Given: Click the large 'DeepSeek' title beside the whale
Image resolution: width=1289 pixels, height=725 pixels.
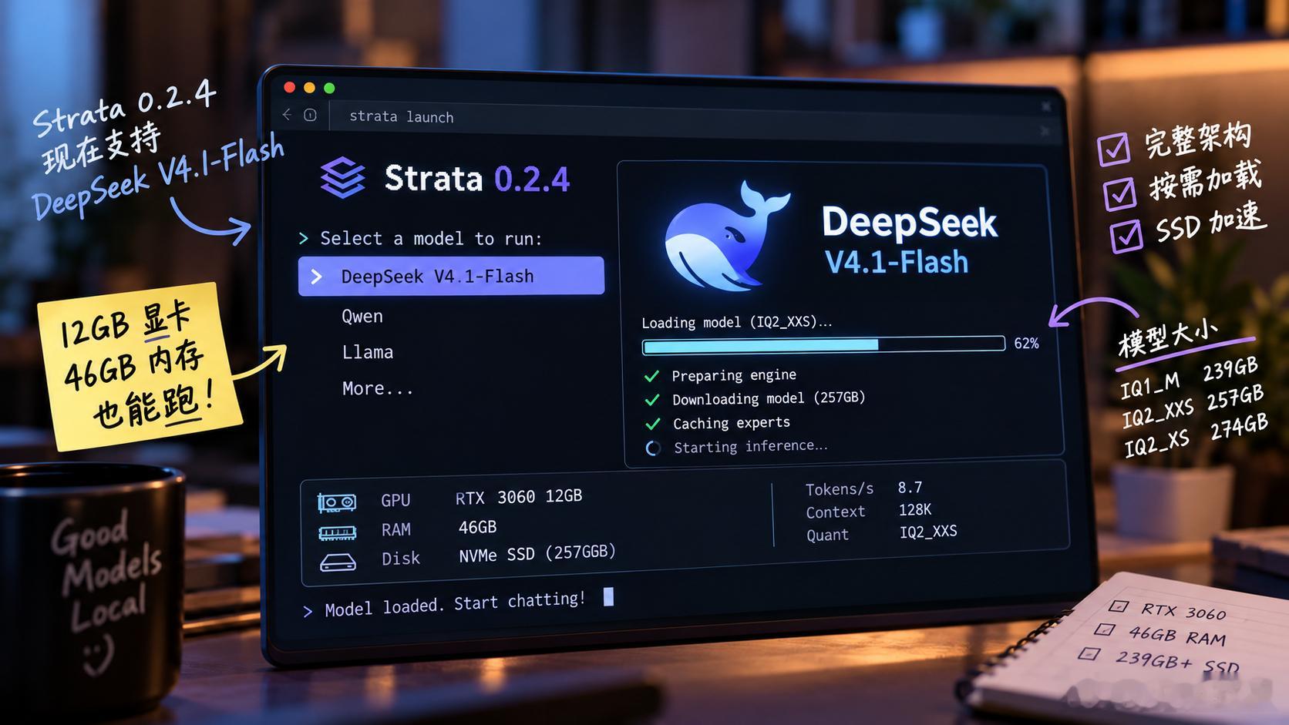Looking at the screenshot, I should pyautogui.click(x=910, y=222).
